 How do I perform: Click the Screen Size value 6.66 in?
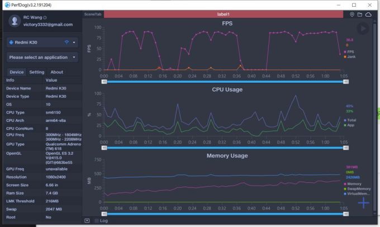point(51,185)
